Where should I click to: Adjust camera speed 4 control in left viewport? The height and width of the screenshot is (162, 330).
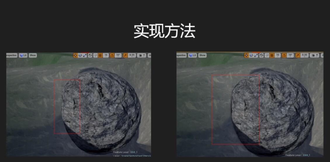pyautogui.click(x=141, y=56)
